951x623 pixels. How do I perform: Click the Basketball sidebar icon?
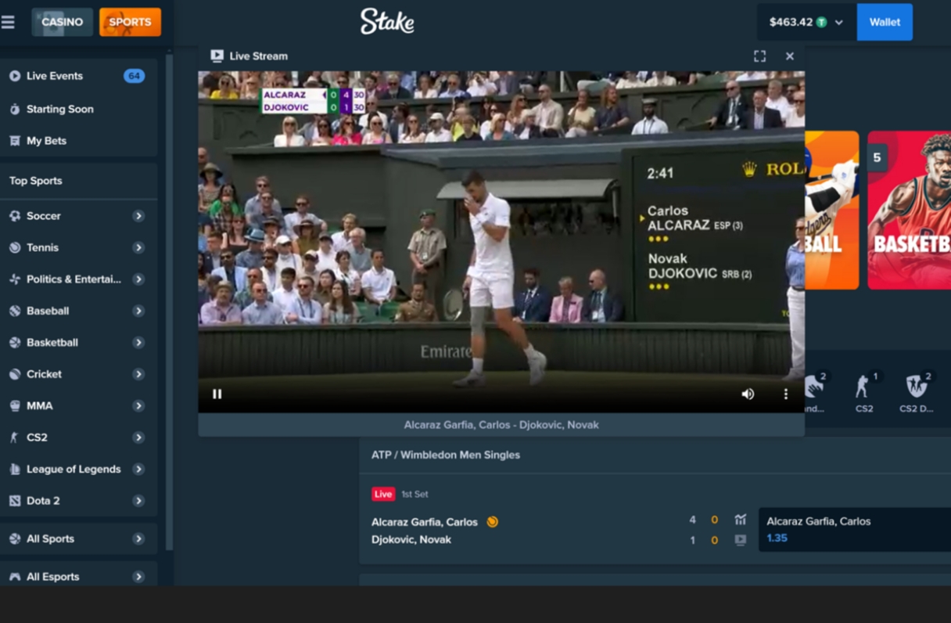(x=15, y=343)
